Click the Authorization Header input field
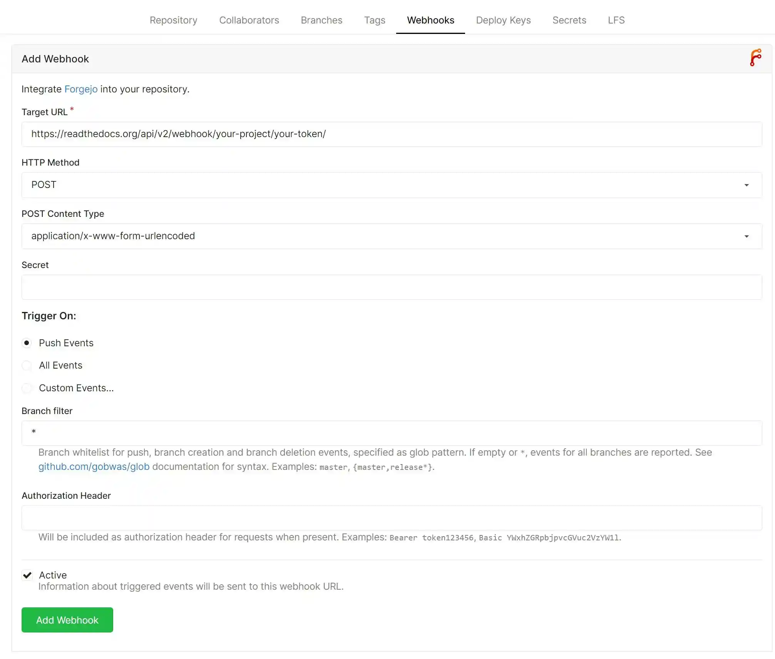Viewport: 775px width, 659px height. click(x=391, y=518)
